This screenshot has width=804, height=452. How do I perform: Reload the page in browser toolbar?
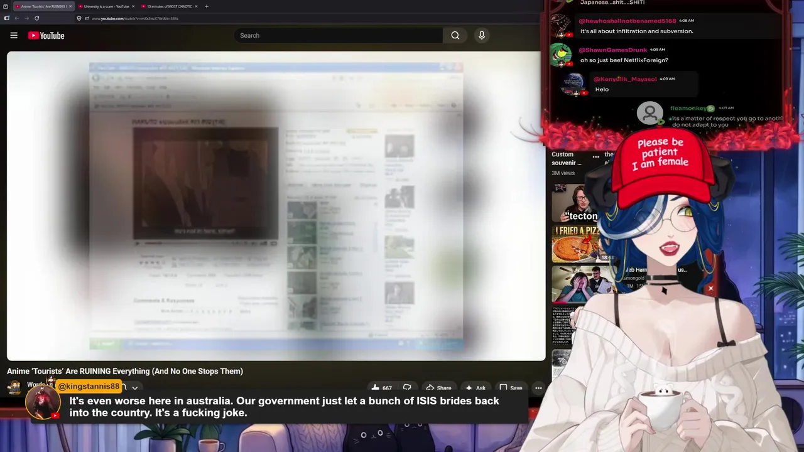(36, 18)
